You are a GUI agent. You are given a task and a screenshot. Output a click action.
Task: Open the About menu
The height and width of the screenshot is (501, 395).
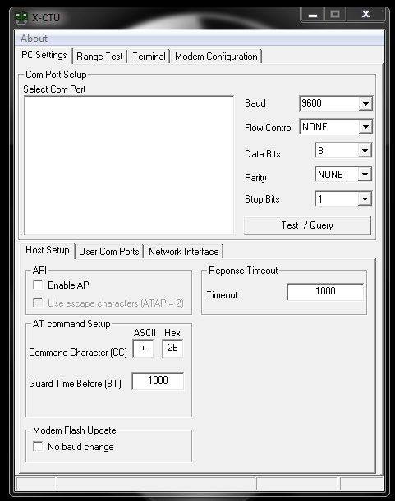(x=34, y=39)
